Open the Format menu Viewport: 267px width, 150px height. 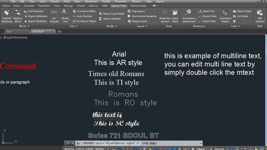coord(55,1)
